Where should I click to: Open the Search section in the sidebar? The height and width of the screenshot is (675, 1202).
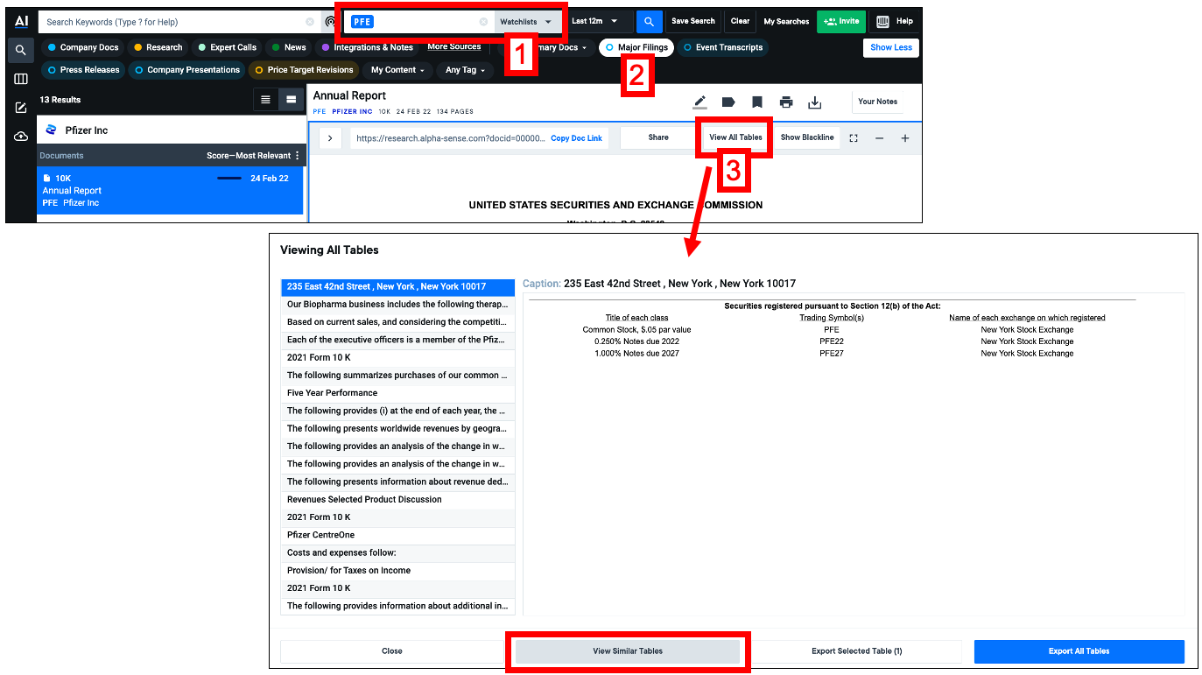click(x=21, y=51)
